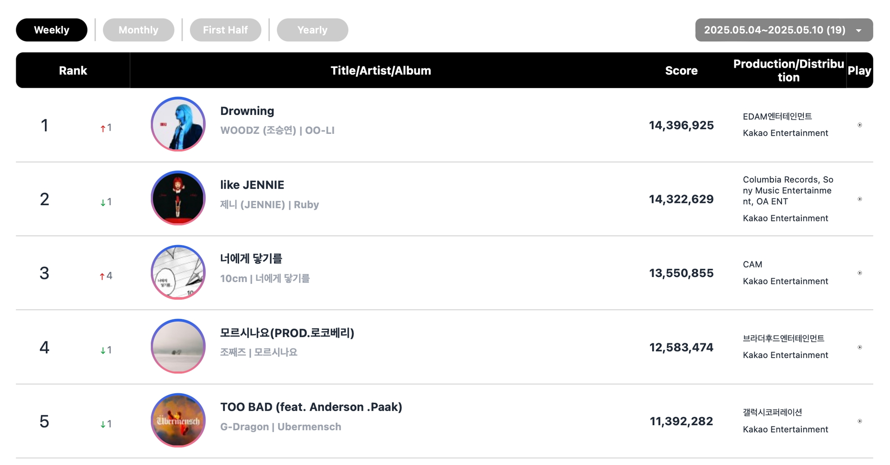Play "like JENNIE" by JENNIE
The image size is (890, 465).
(x=860, y=198)
